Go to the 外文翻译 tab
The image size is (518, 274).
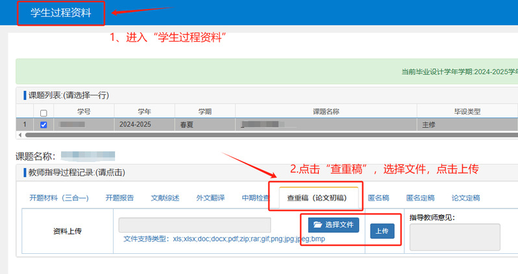[x=210, y=198]
